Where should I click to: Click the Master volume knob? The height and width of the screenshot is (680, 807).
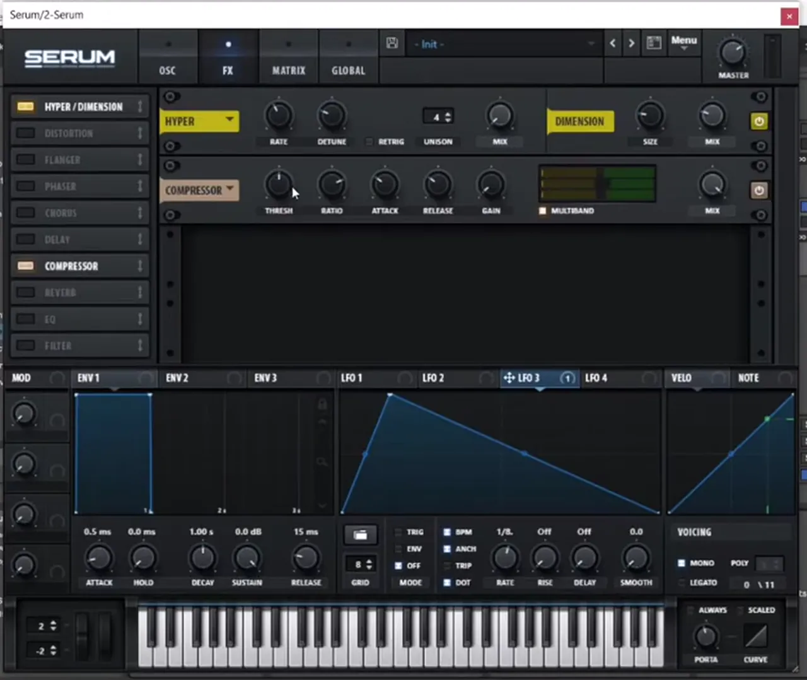[x=733, y=53]
